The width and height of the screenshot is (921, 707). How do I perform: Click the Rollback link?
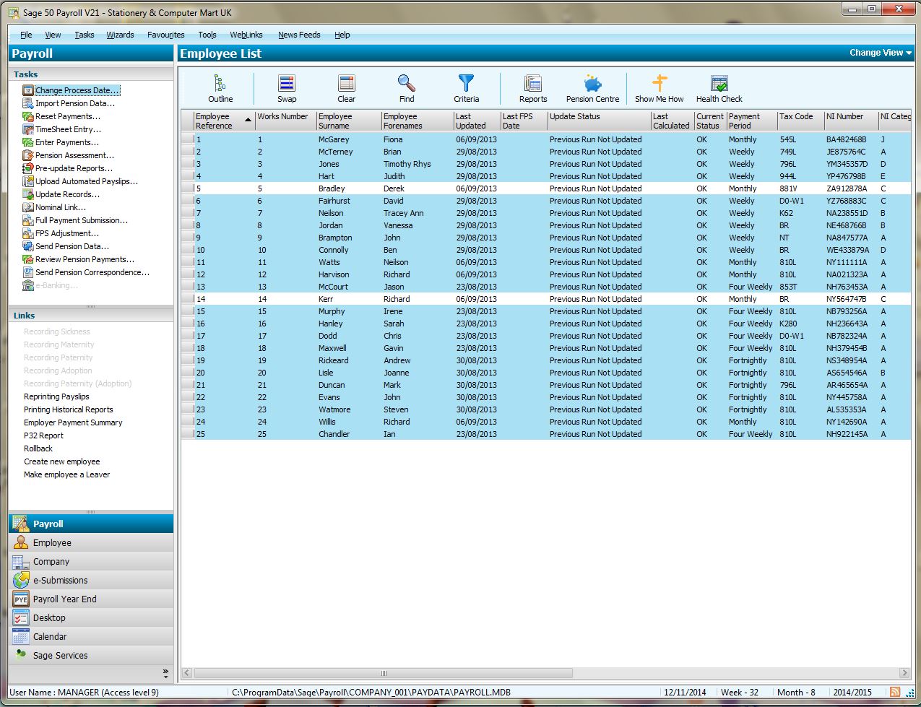click(38, 448)
